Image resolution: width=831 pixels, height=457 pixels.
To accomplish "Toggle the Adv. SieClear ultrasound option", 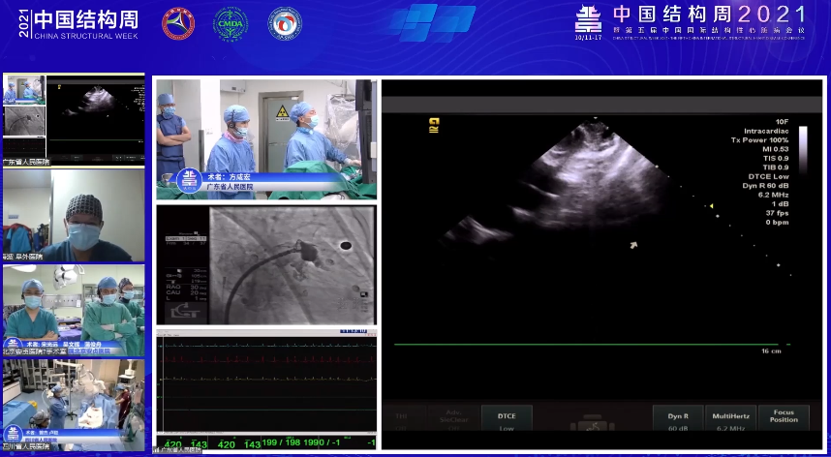I will (x=453, y=420).
